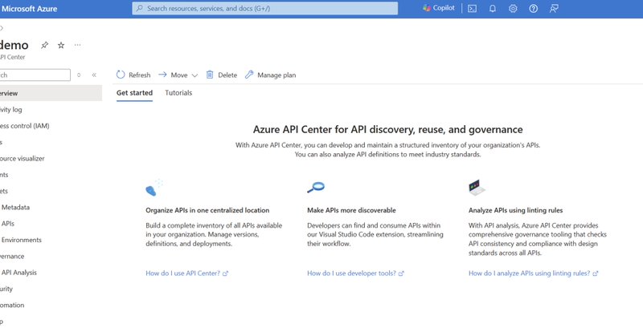Open Copilot from the Azure header

(x=438, y=8)
